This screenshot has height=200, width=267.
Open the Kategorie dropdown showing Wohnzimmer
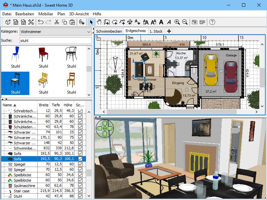(56, 32)
